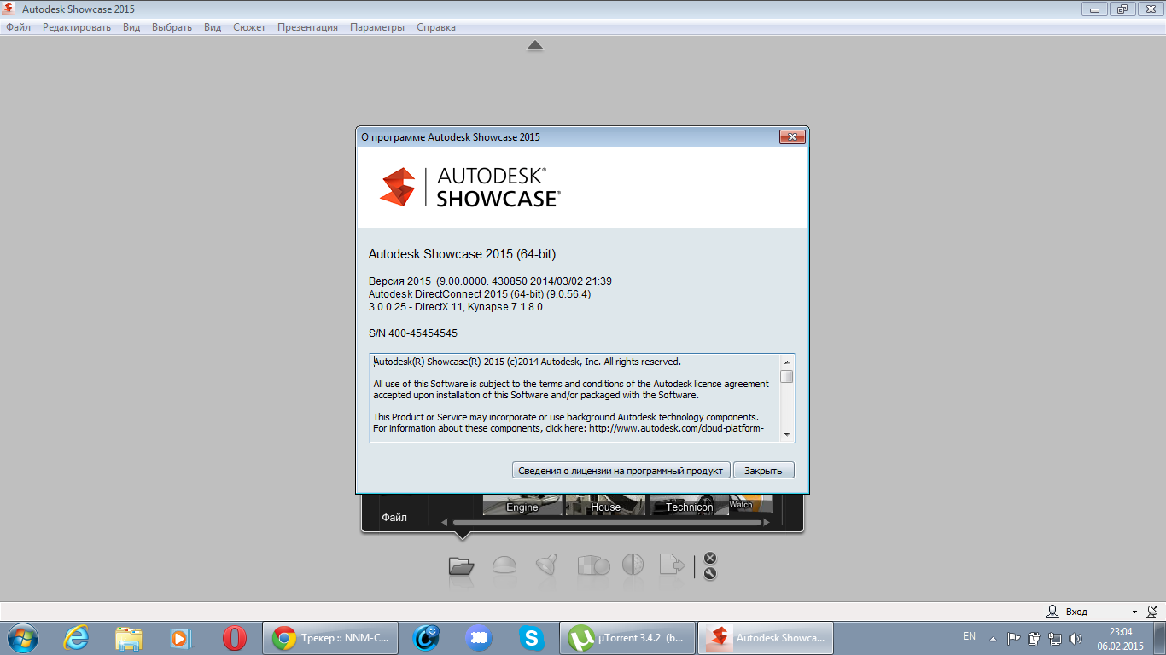Click the round wrench settings icon
This screenshot has width=1166, height=655.
pos(709,573)
